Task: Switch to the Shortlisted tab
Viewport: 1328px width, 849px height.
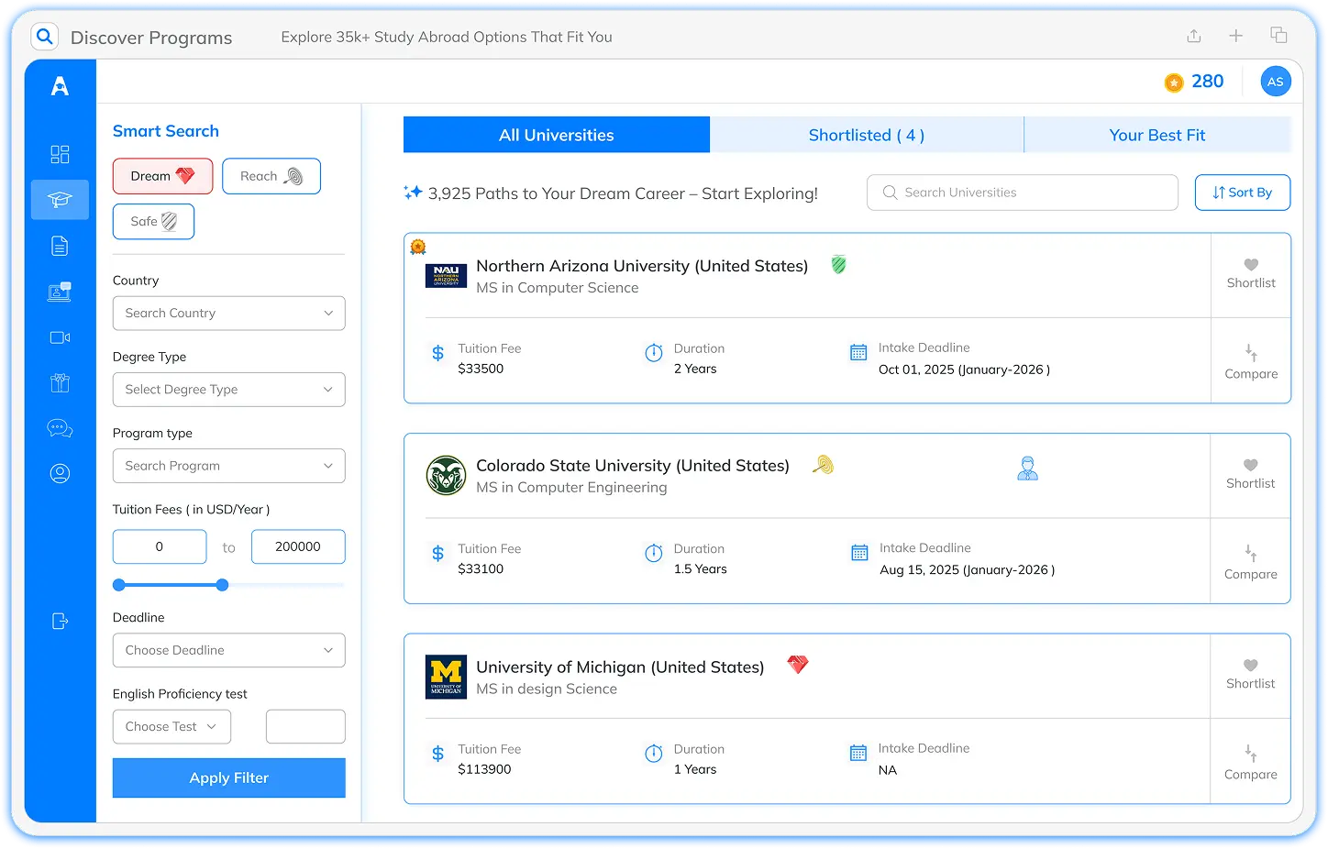Action: (866, 135)
